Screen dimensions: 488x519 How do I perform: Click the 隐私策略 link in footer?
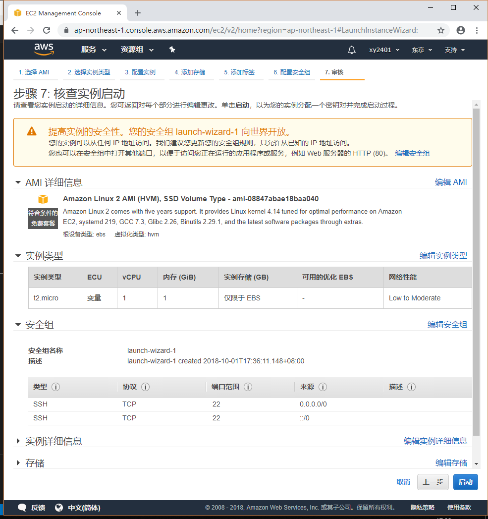tap(423, 508)
